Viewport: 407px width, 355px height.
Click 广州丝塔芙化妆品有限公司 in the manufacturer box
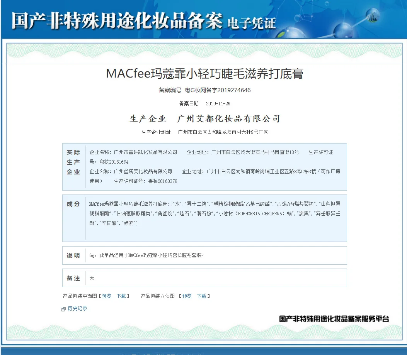click(x=143, y=172)
